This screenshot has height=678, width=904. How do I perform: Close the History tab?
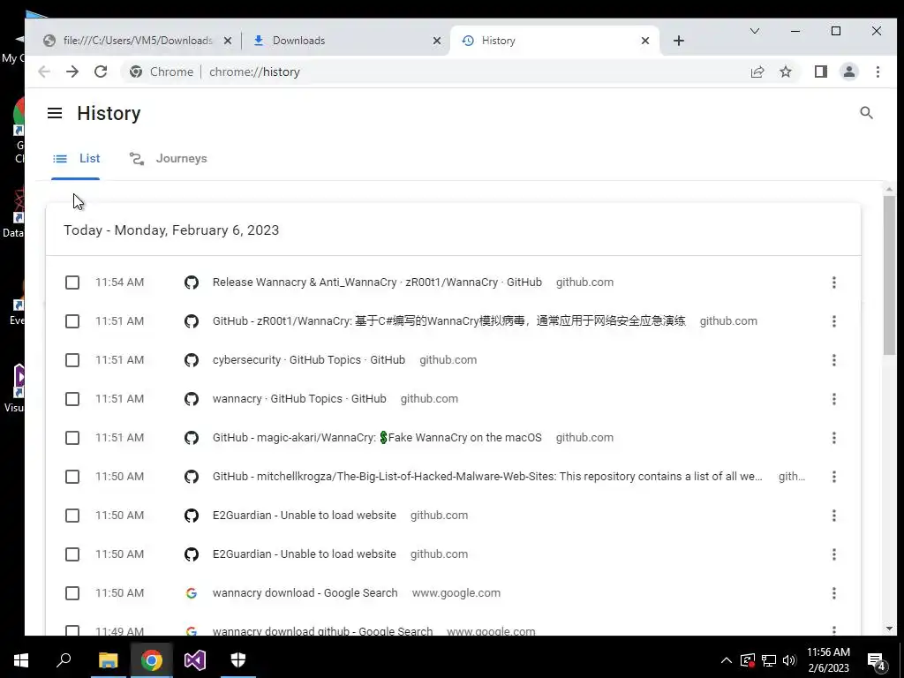(x=645, y=41)
